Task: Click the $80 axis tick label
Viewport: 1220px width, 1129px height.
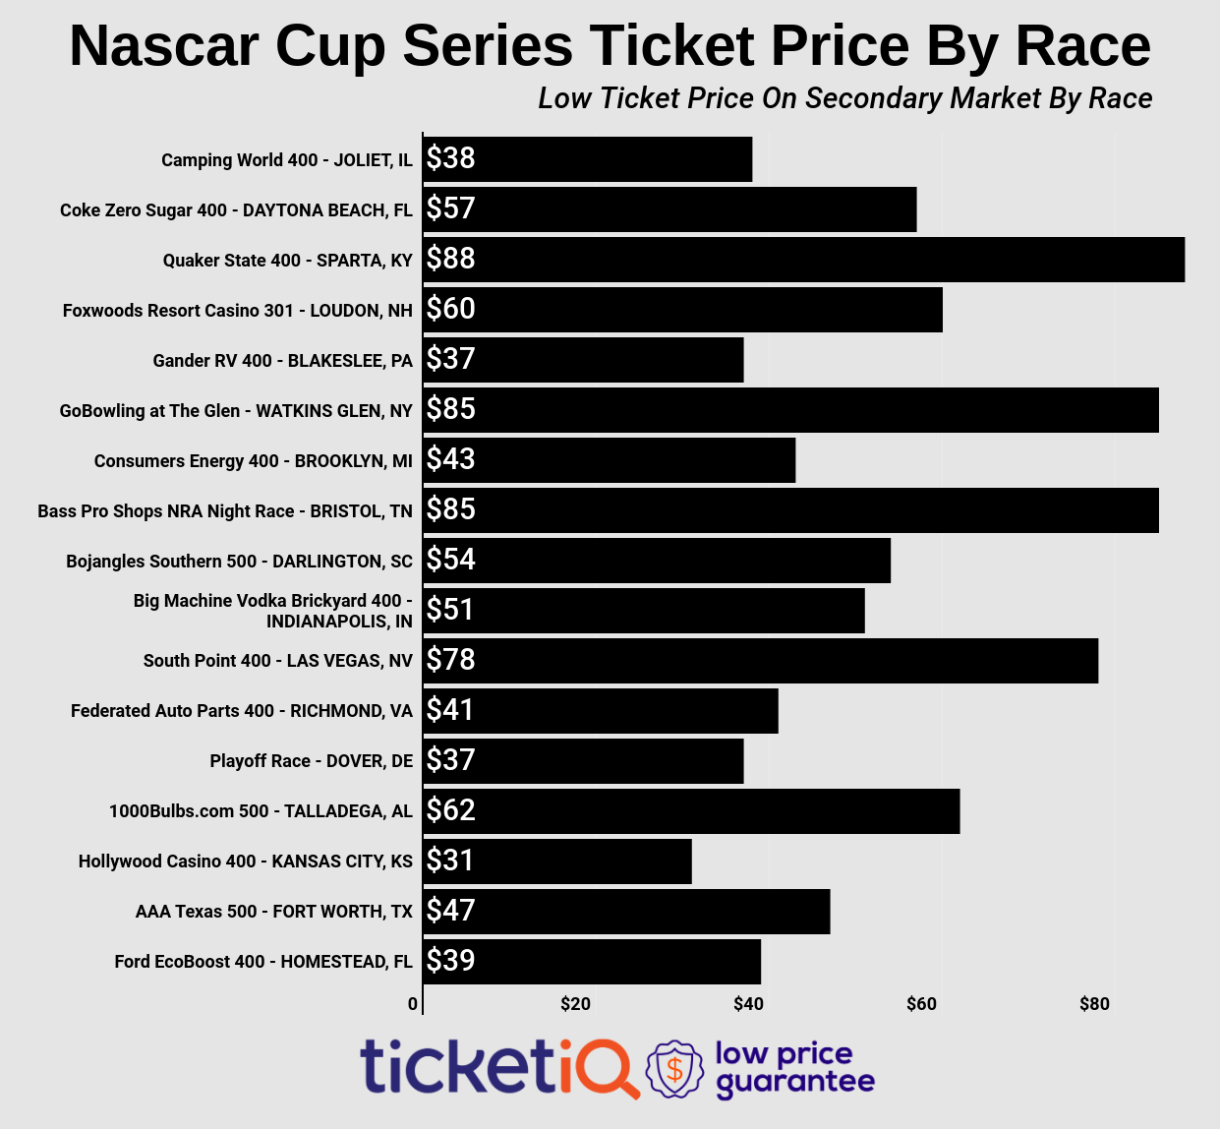Action: pos(1094,1004)
